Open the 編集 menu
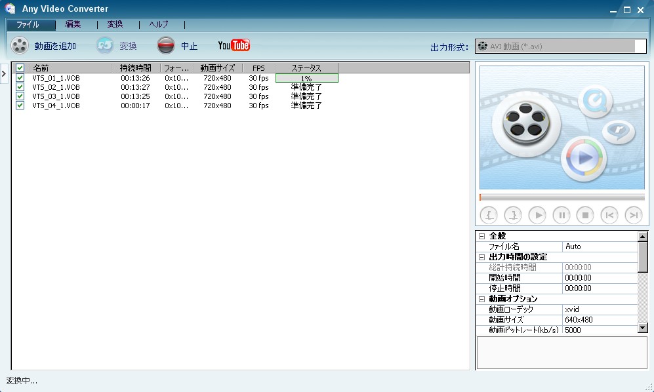Image resolution: width=654 pixels, height=392 pixels. 73,24
